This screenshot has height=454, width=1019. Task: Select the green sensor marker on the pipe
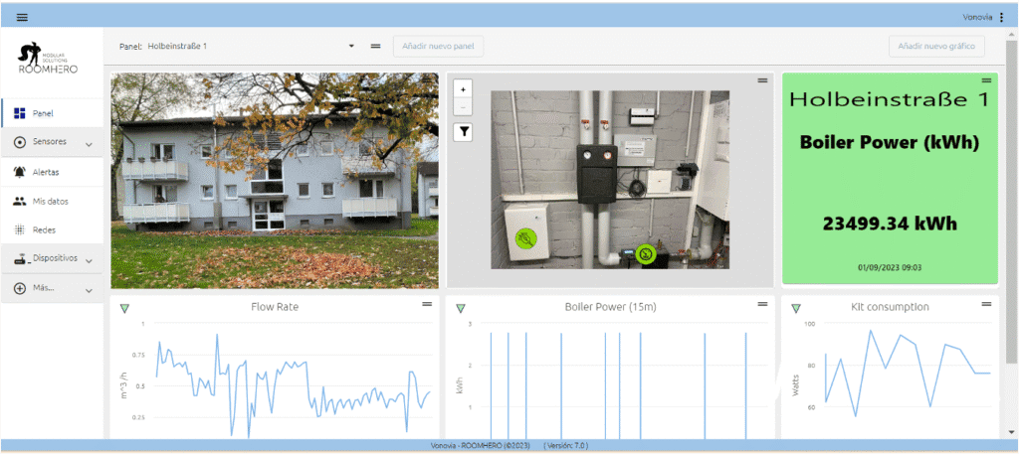(645, 254)
